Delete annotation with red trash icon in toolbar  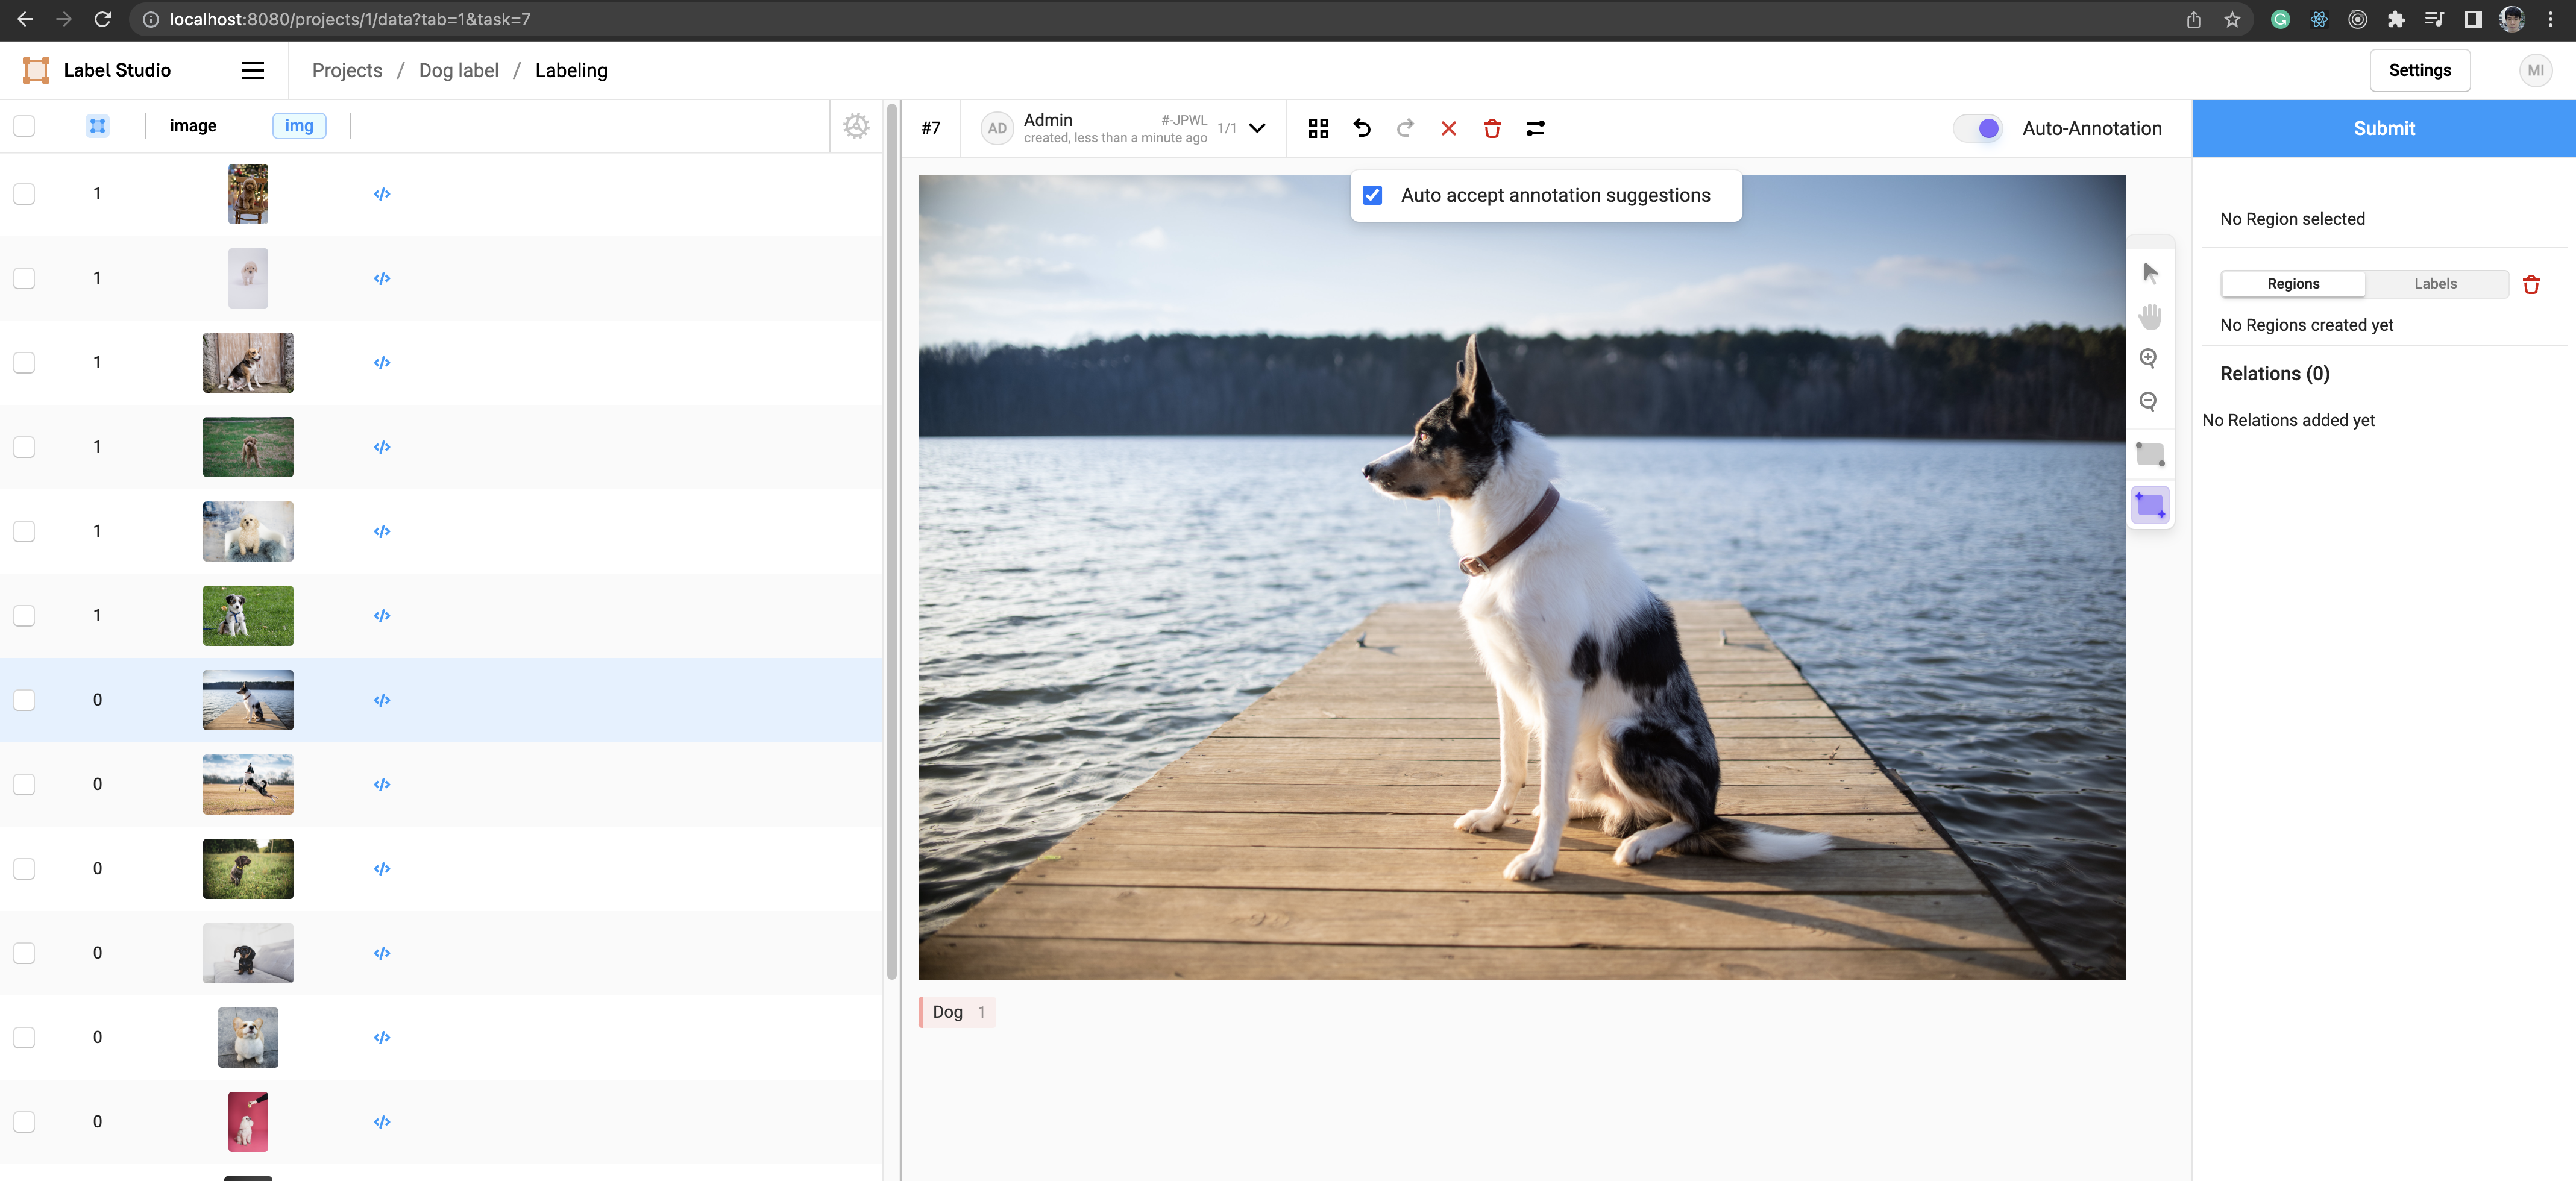(1492, 128)
